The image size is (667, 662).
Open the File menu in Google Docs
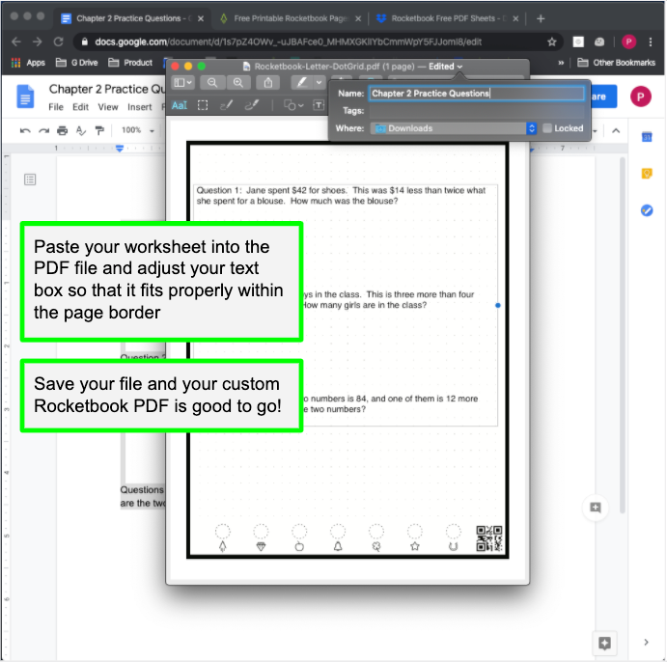pos(56,107)
